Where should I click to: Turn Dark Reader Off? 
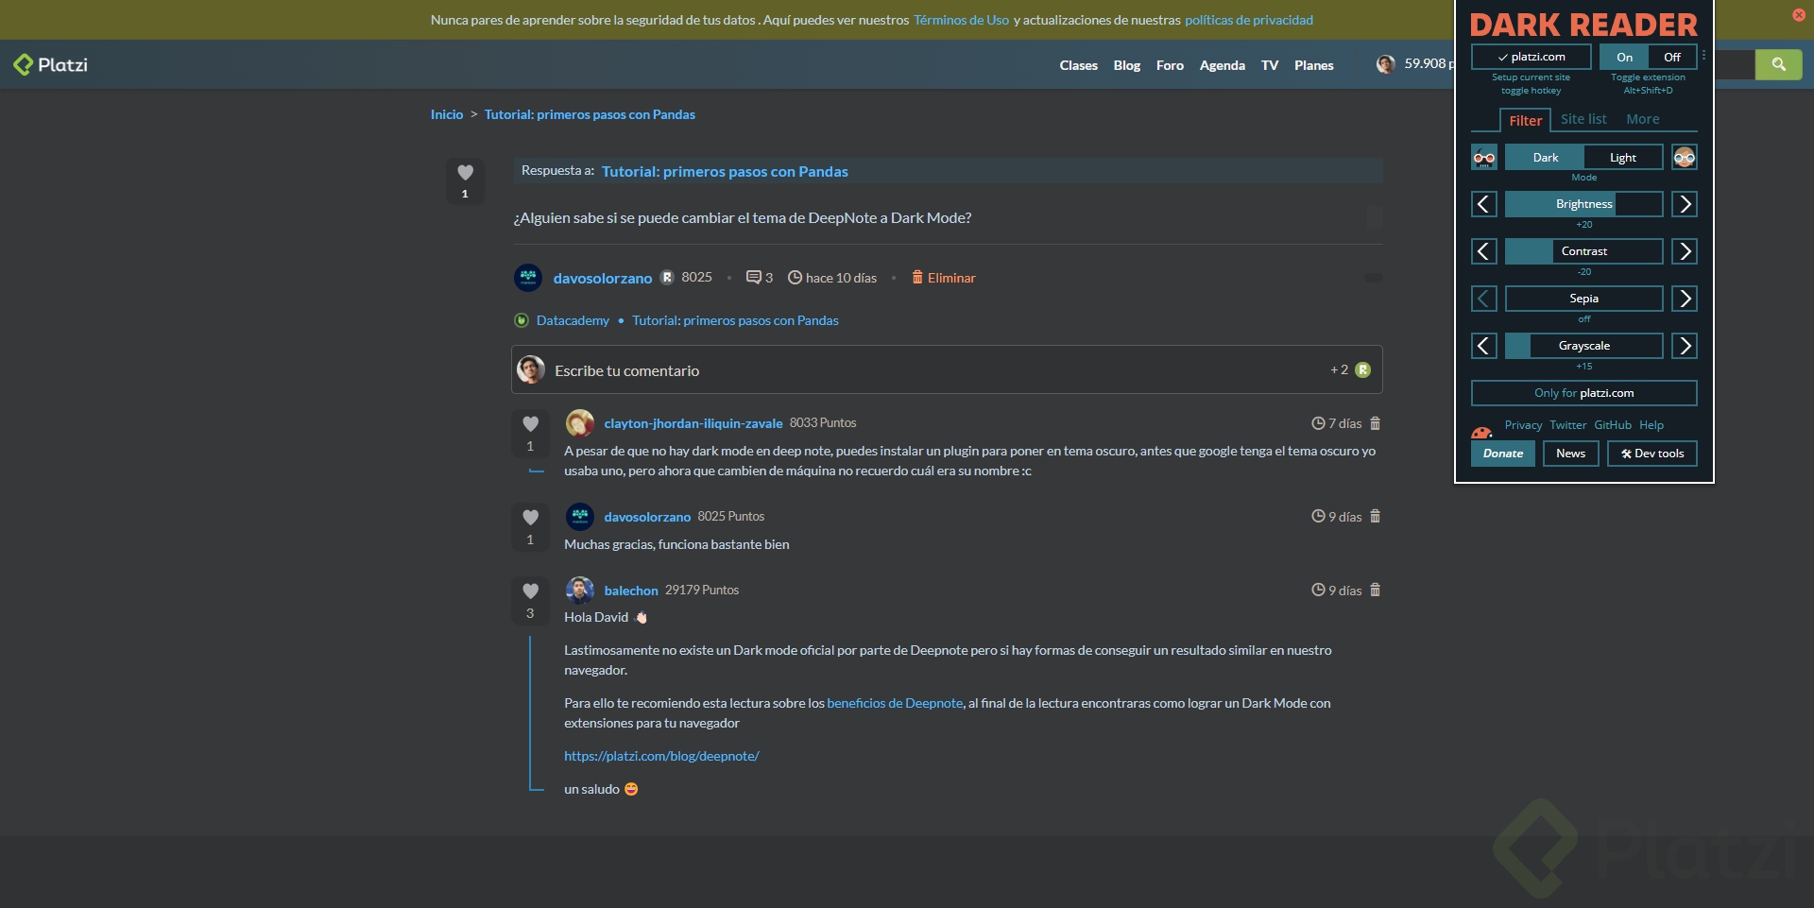(1672, 57)
